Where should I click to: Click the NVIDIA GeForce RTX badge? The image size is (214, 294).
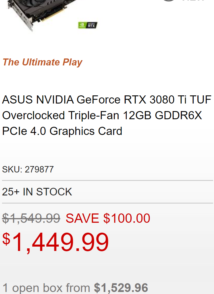88,25
